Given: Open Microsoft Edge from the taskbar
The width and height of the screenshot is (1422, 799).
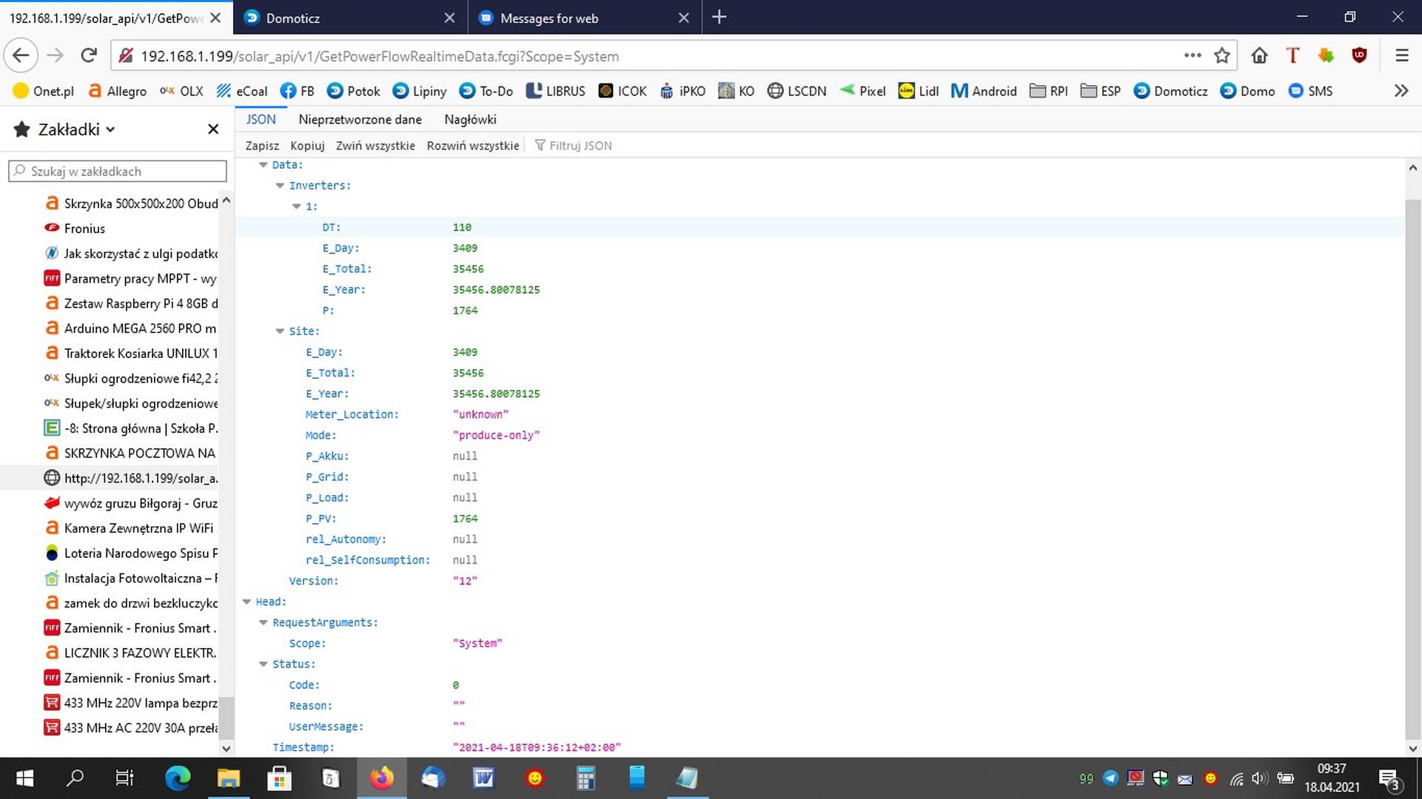Looking at the screenshot, I should click(x=178, y=778).
